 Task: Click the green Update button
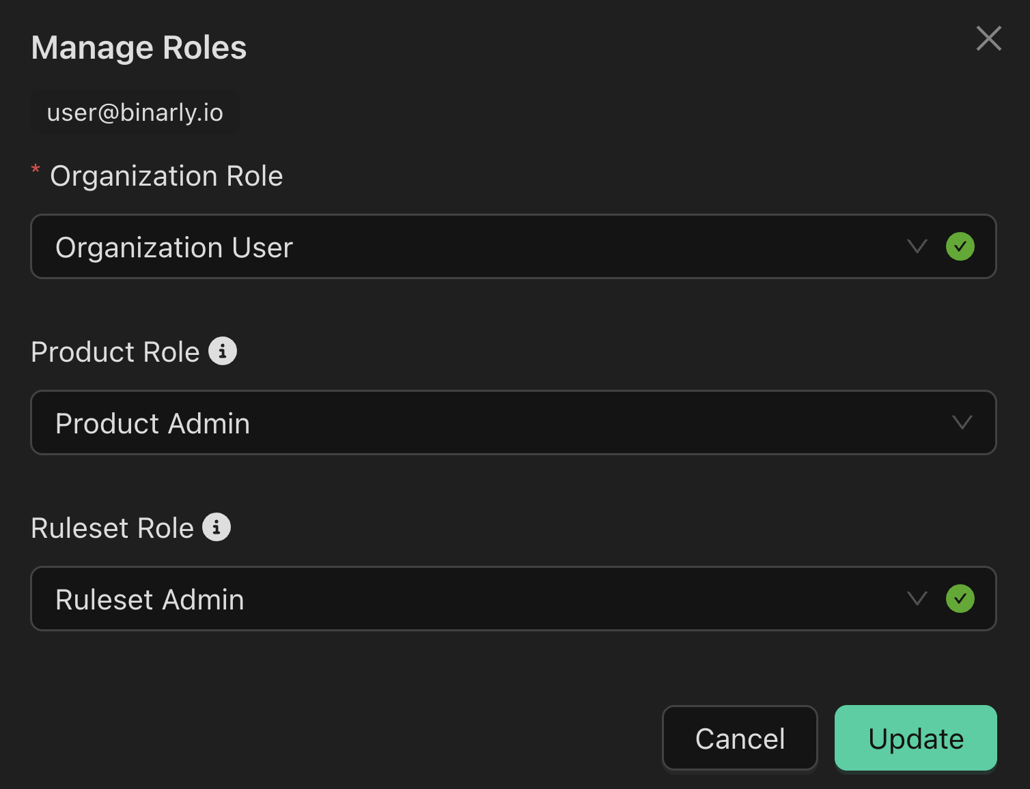point(915,738)
